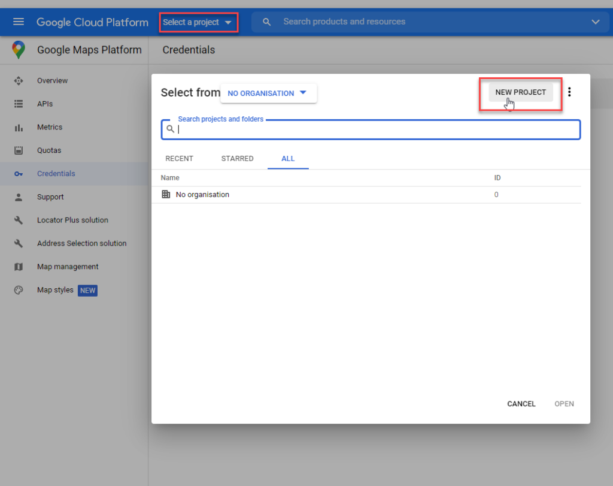Open the Support person icon
The image size is (613, 486).
[x=19, y=197]
